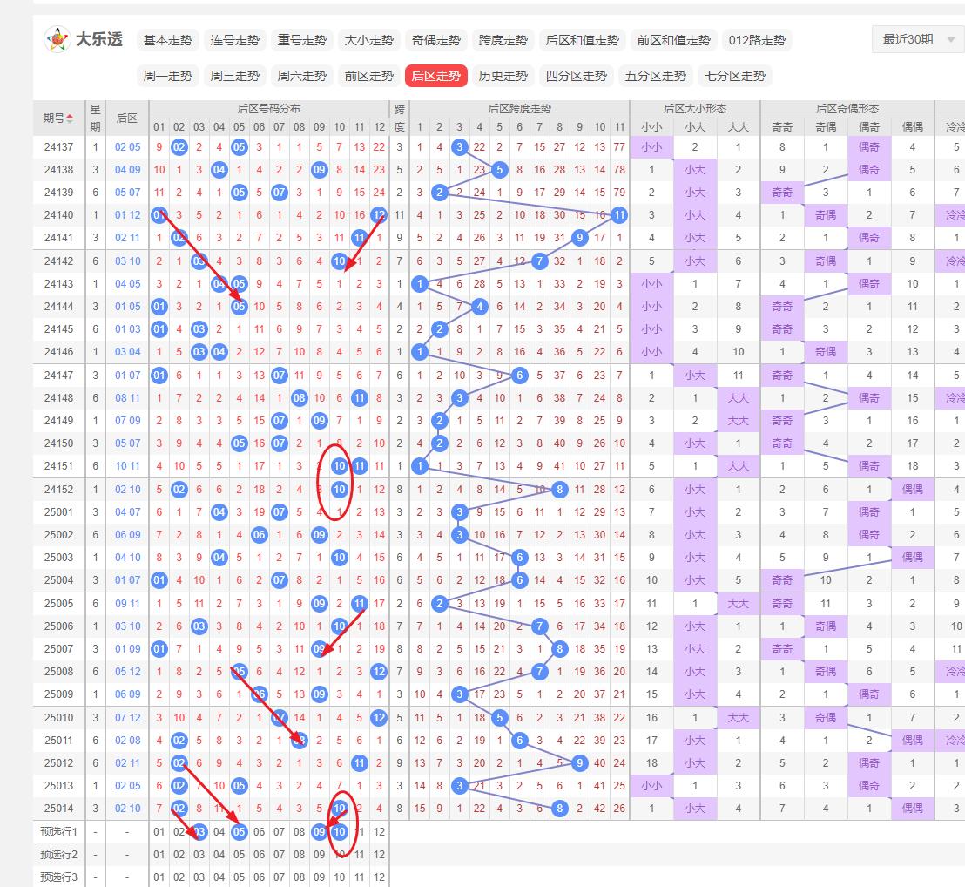Toggle number 06 in 预选行3
This screenshot has height=887, width=965.
(x=259, y=877)
